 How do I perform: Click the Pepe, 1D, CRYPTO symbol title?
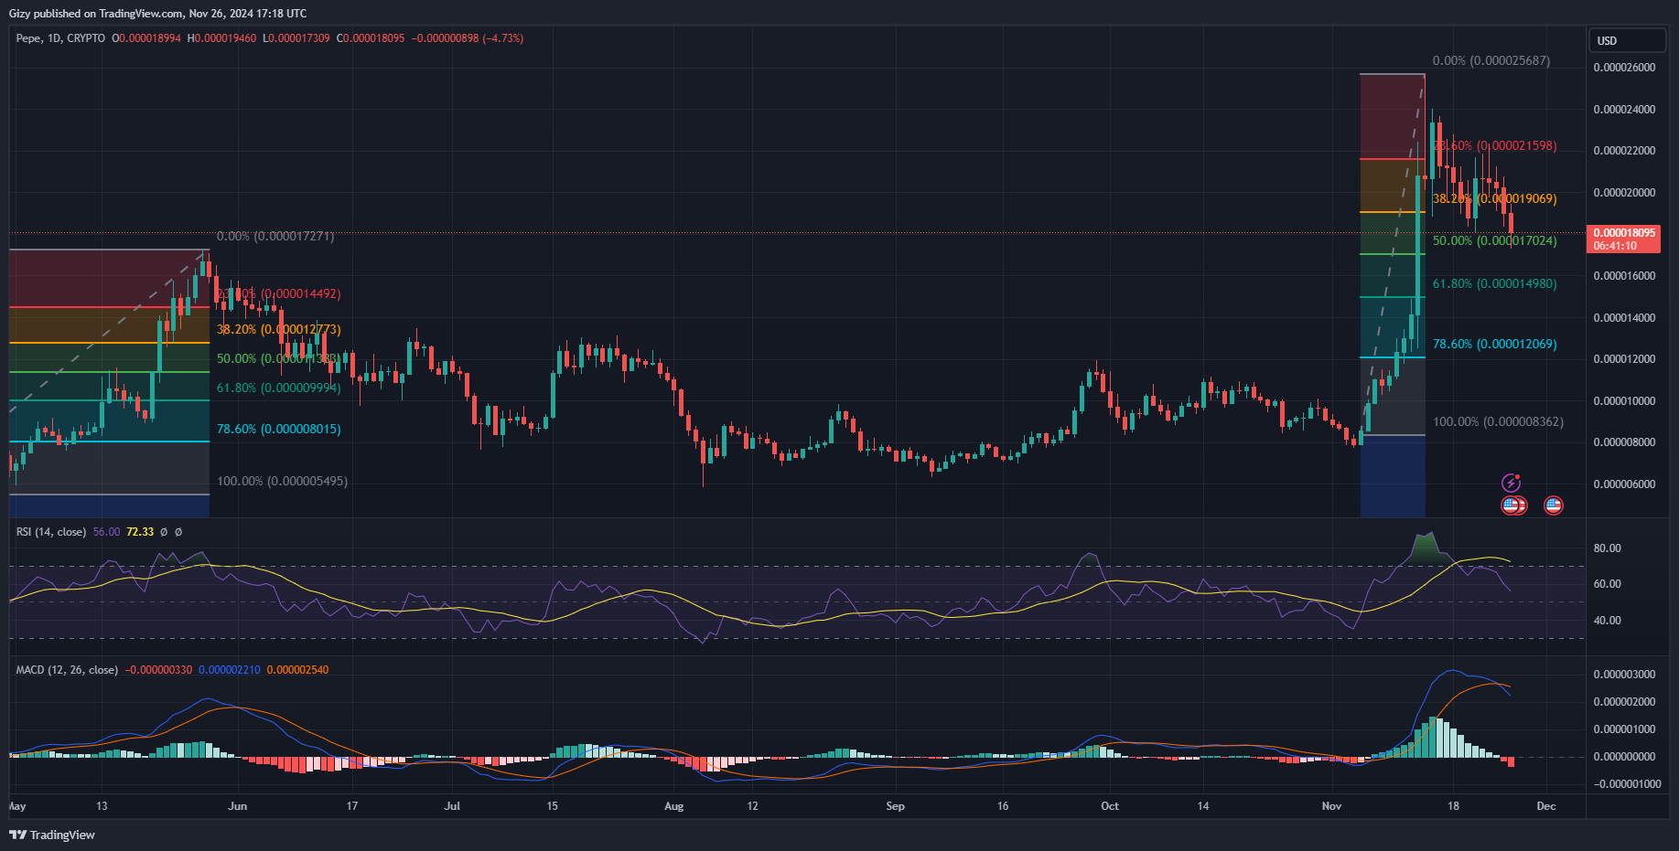[60, 38]
